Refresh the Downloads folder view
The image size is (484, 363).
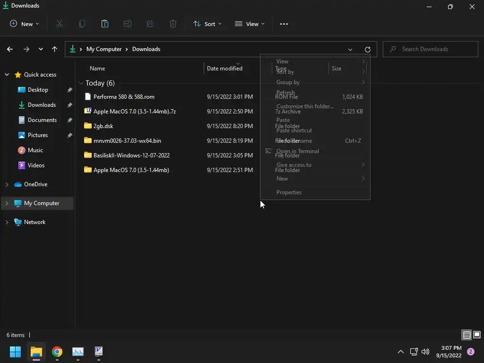click(x=367, y=49)
